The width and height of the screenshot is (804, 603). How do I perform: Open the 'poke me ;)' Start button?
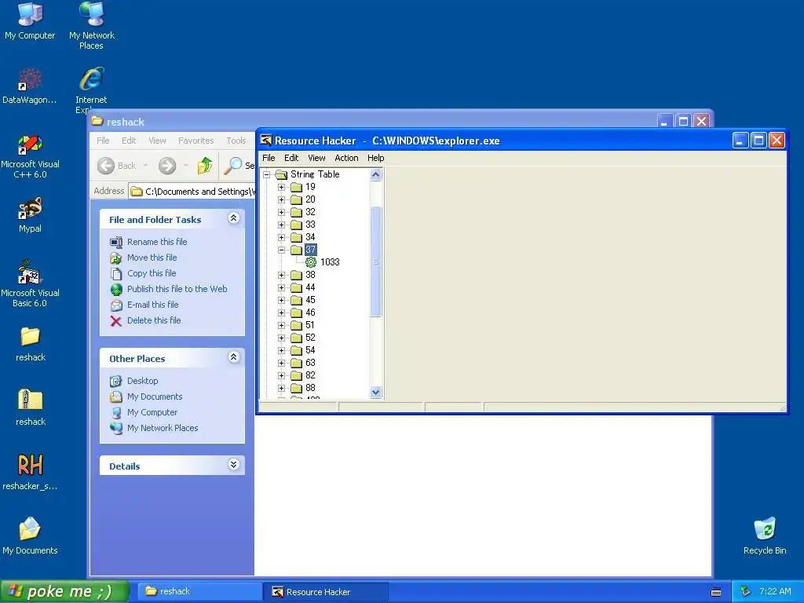click(x=64, y=591)
